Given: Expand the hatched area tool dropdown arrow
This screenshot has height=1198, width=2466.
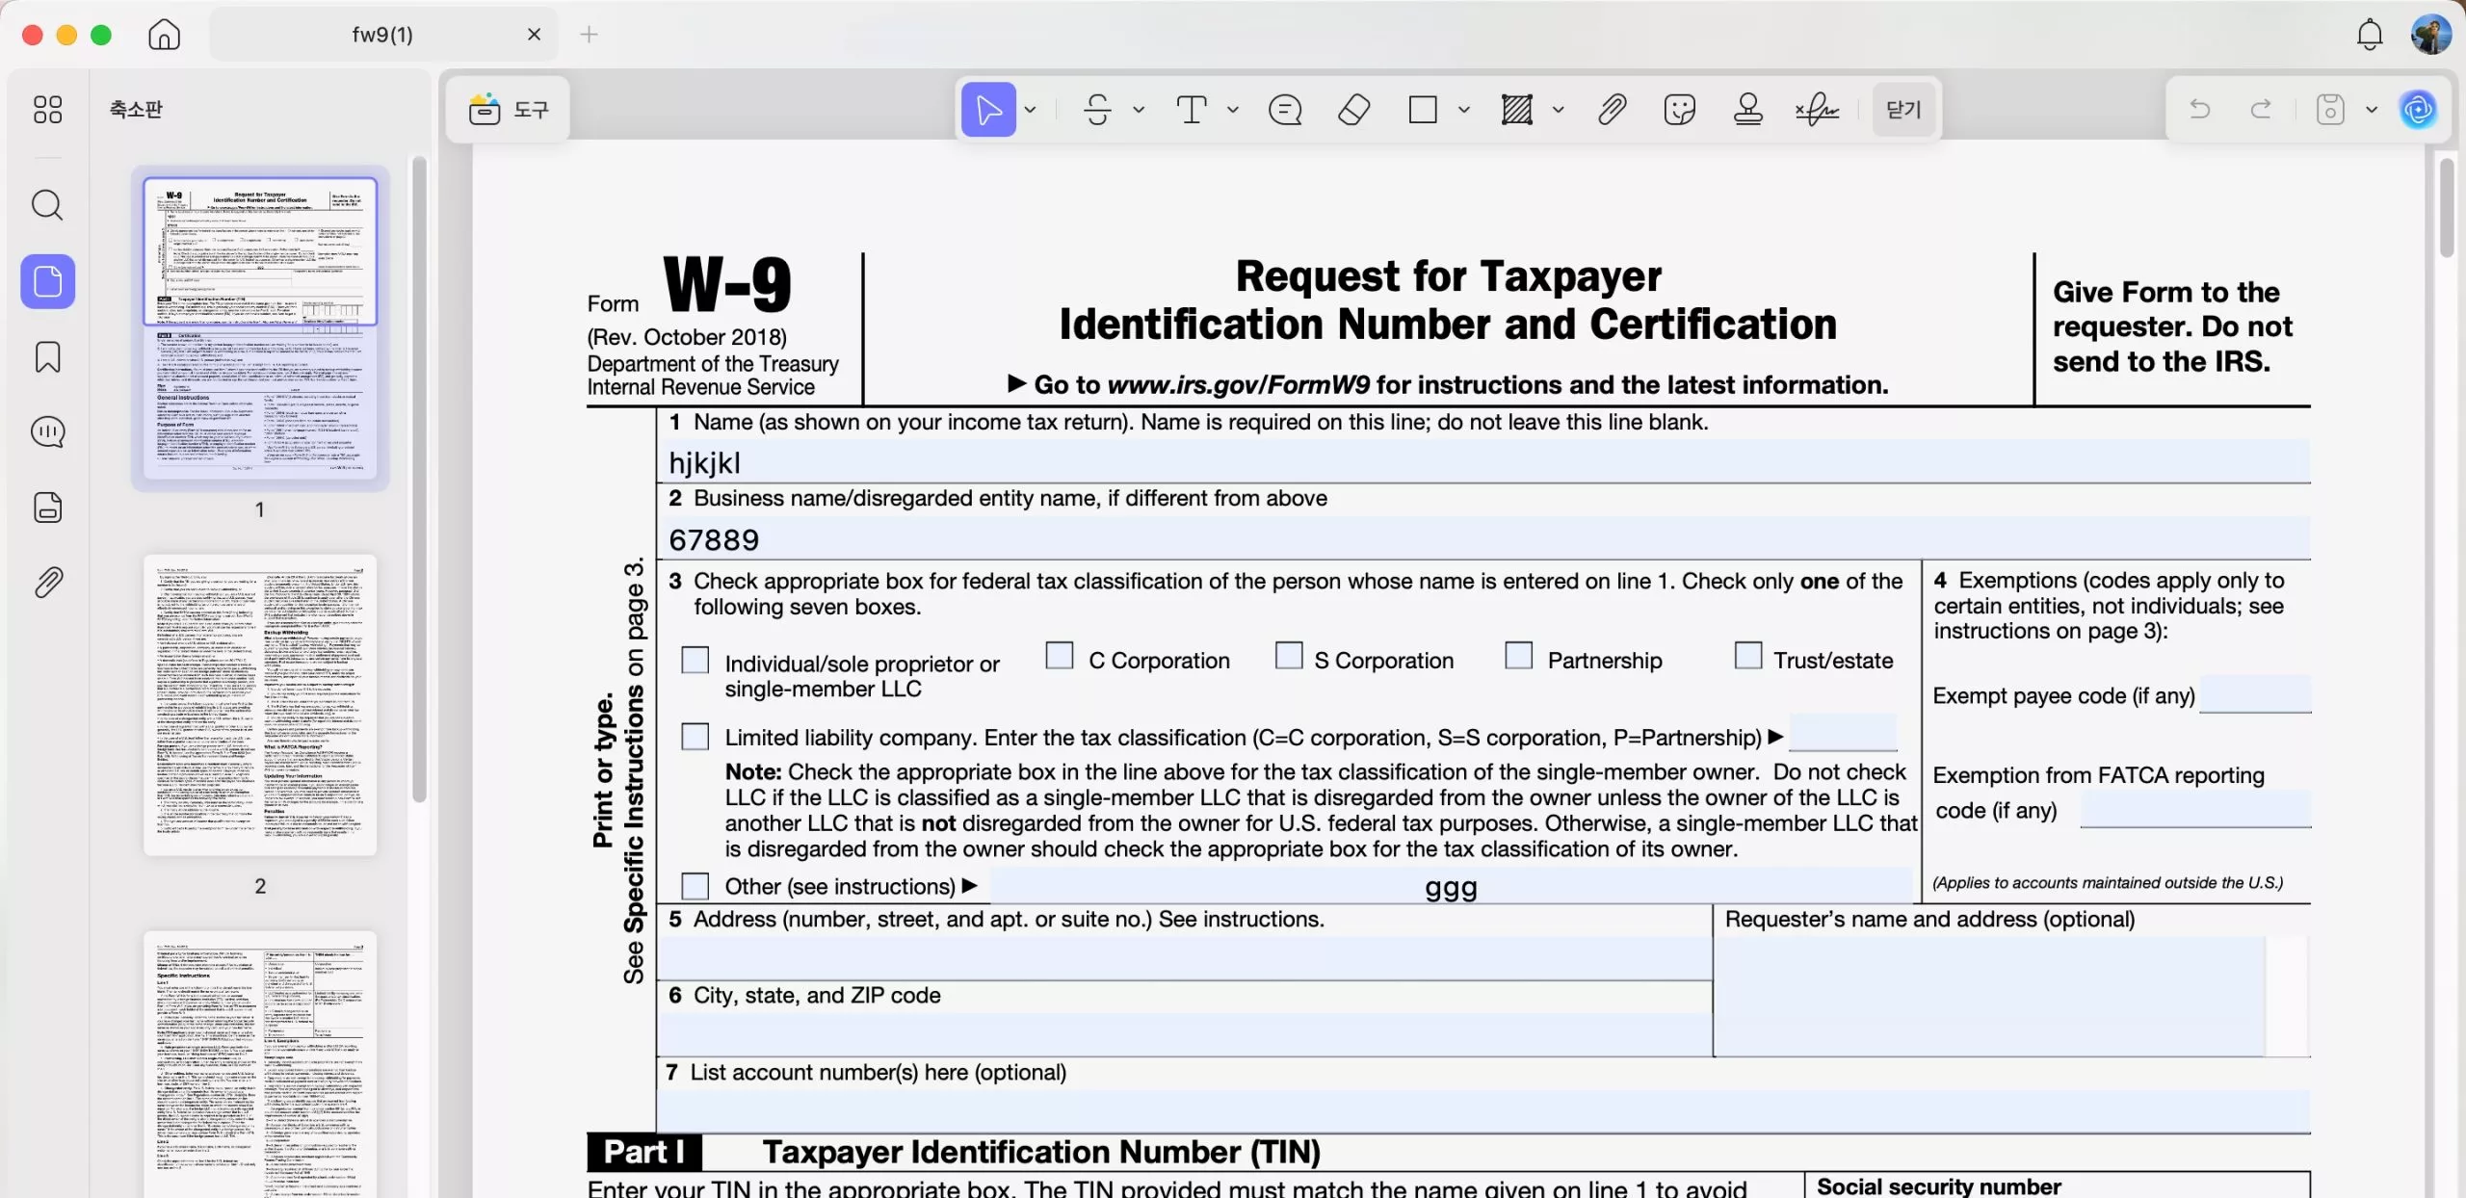Looking at the screenshot, I should pos(1559,110).
